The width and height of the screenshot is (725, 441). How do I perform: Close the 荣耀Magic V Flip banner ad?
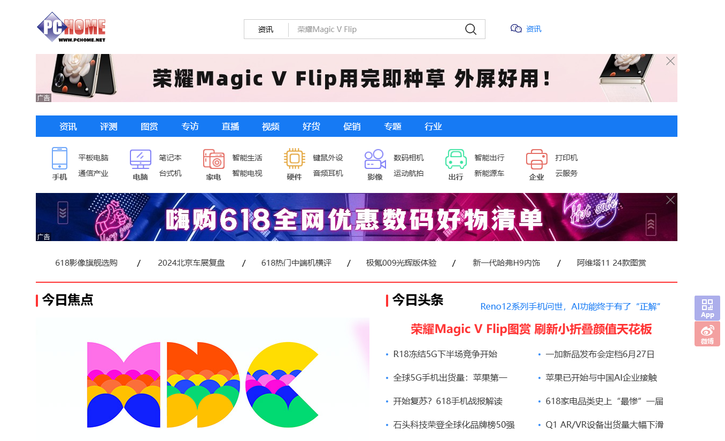click(x=670, y=61)
